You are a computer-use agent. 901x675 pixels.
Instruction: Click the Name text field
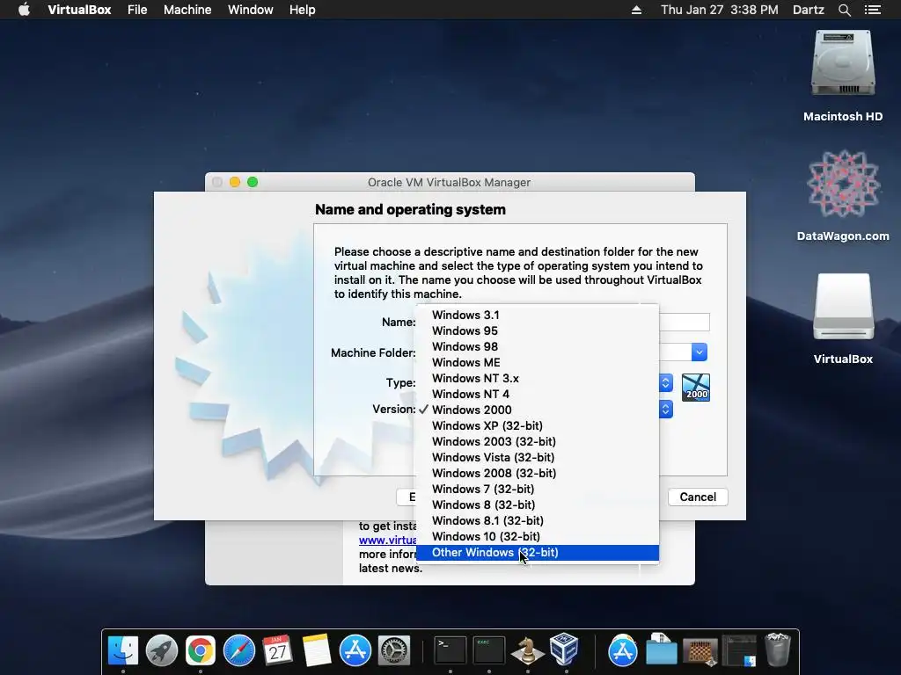[685, 322]
